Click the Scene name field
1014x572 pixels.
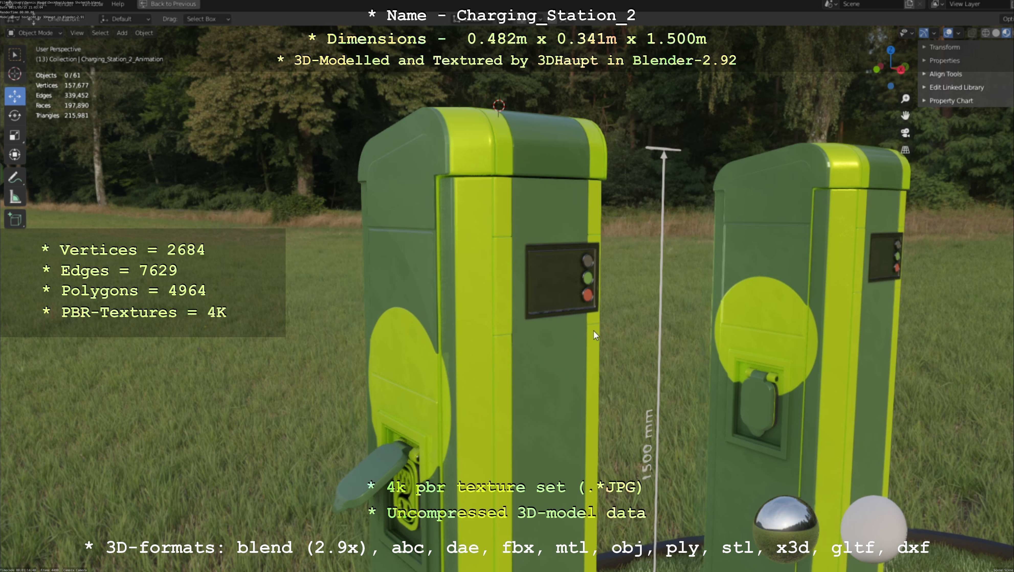point(872,4)
